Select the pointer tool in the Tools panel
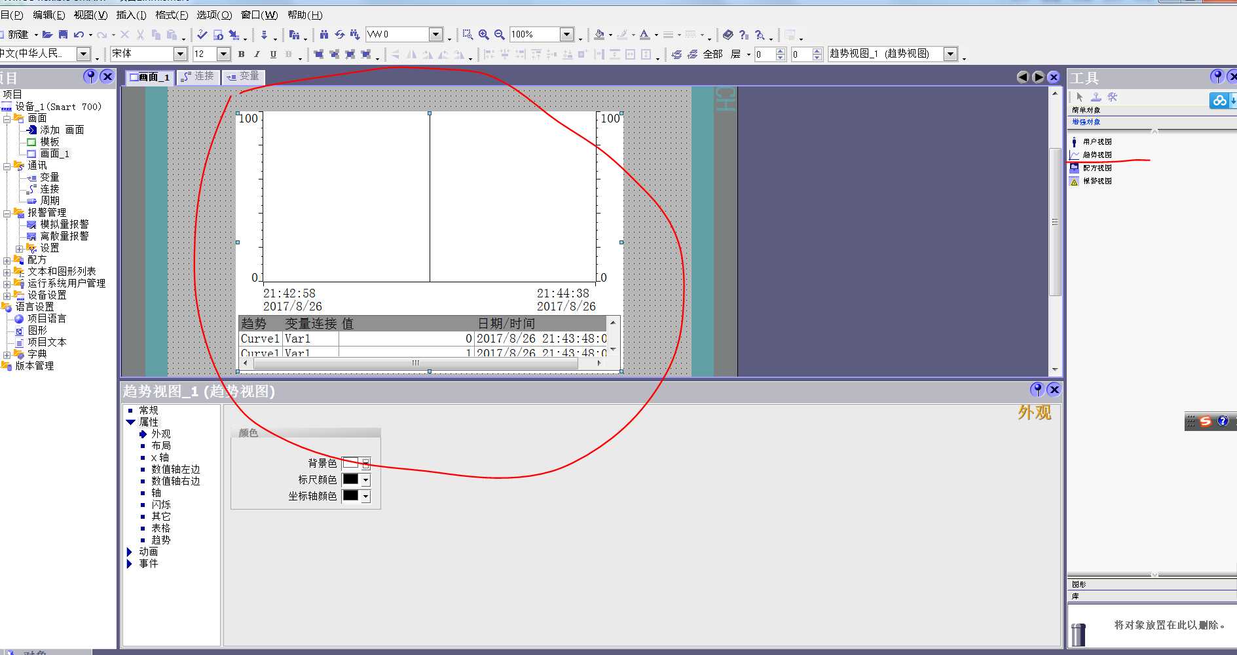The width and height of the screenshot is (1237, 655). 1080,97
